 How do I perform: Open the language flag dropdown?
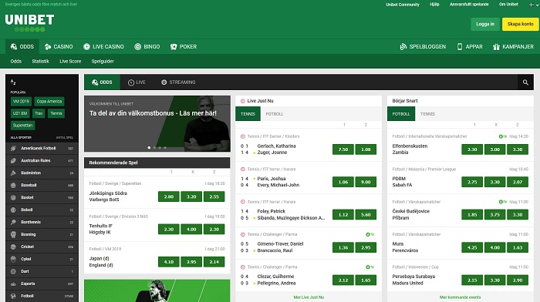(533, 5)
